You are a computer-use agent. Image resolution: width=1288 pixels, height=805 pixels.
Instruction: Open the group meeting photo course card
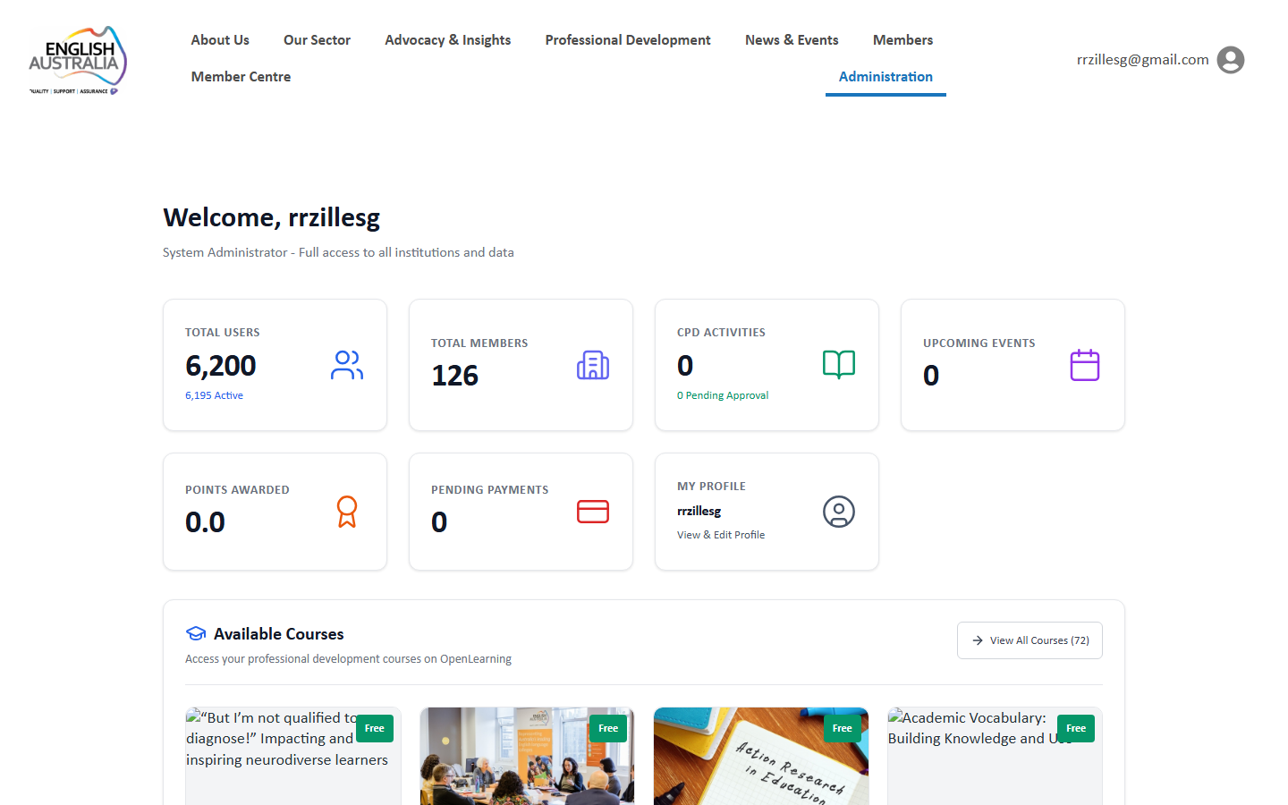[x=527, y=757]
